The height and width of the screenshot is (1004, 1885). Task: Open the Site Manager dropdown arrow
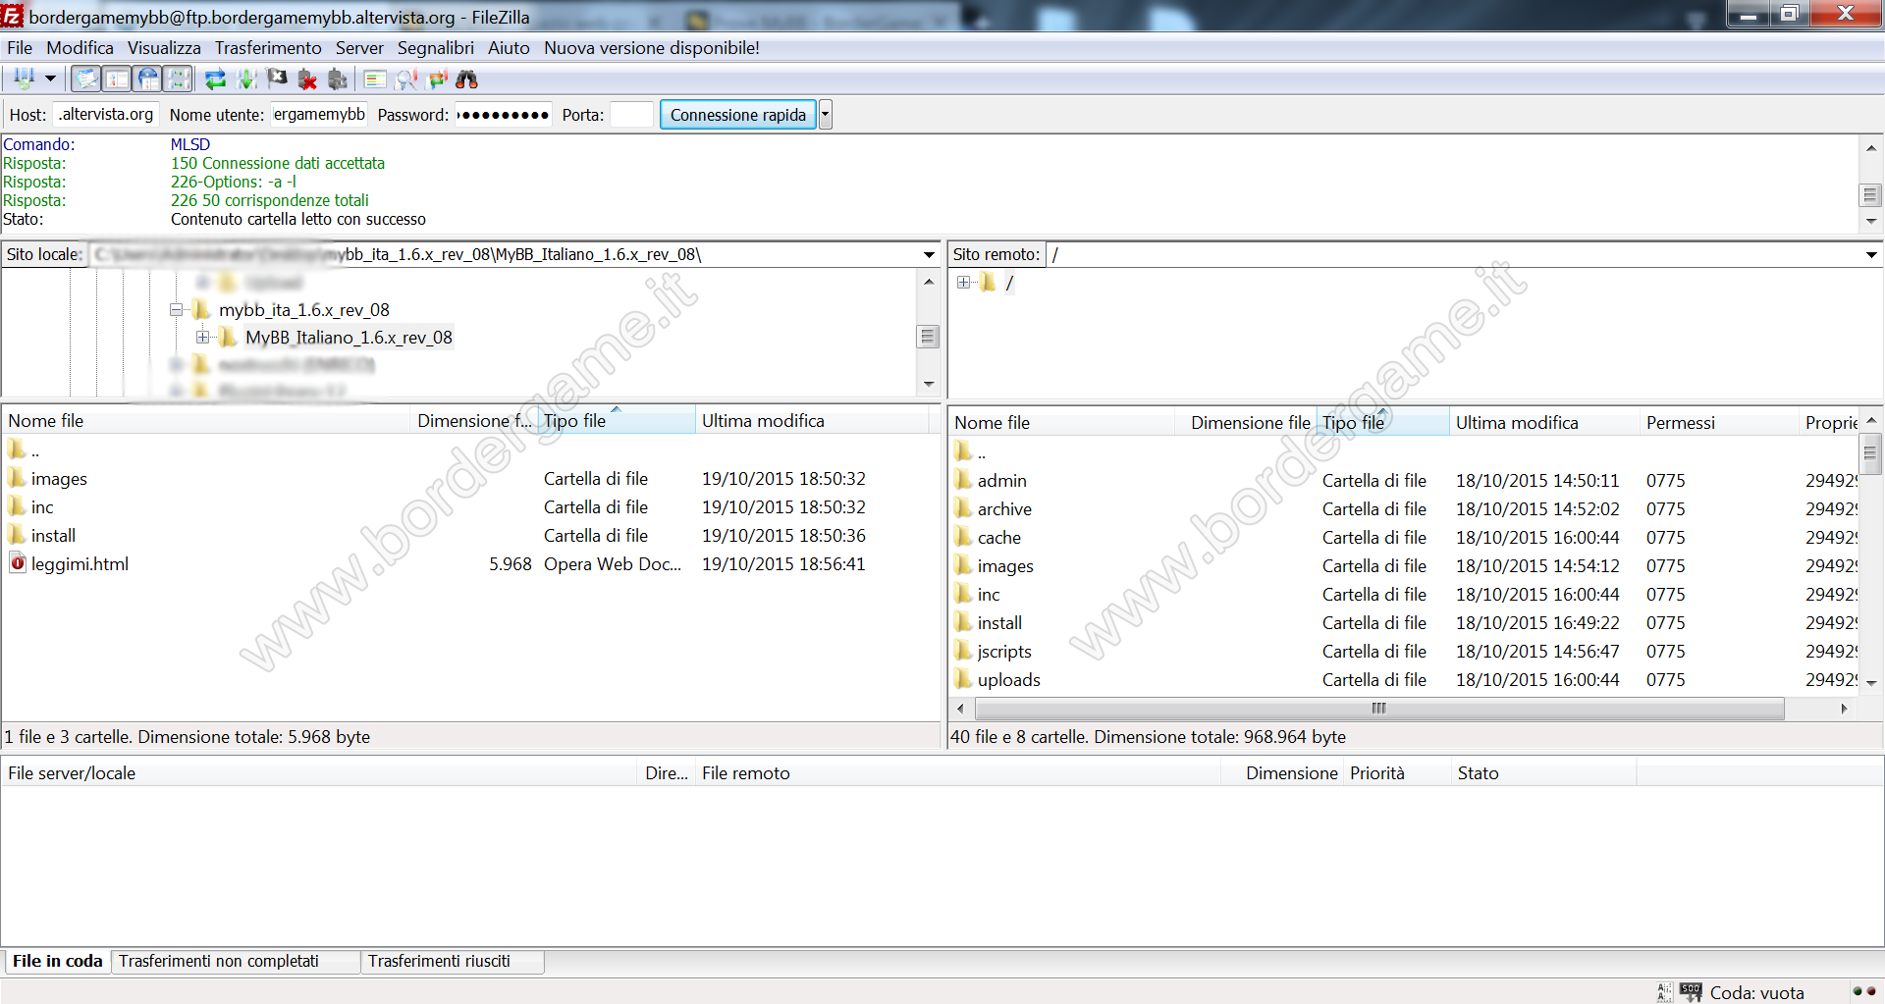(50, 79)
